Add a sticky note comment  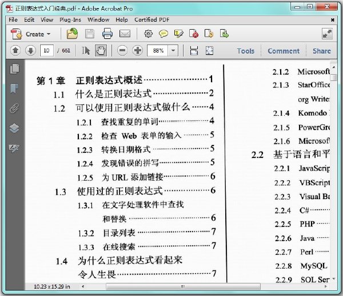pos(163,34)
